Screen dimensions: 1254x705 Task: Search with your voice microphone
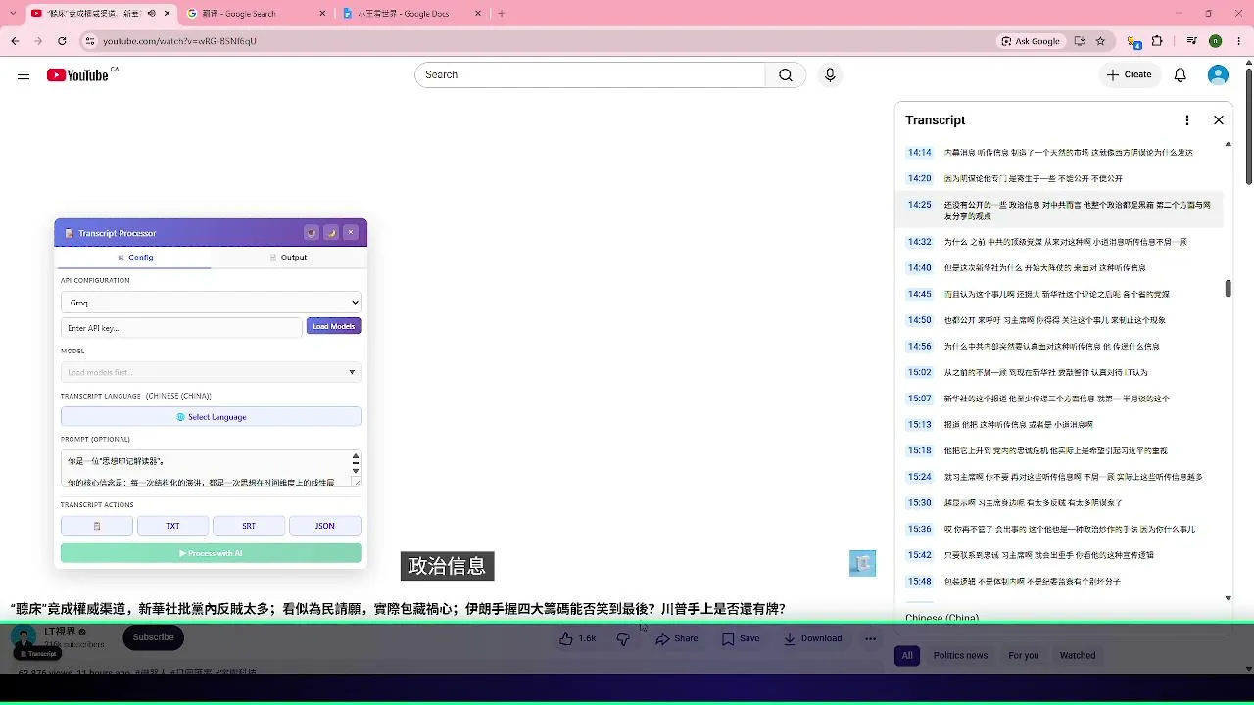coord(830,75)
